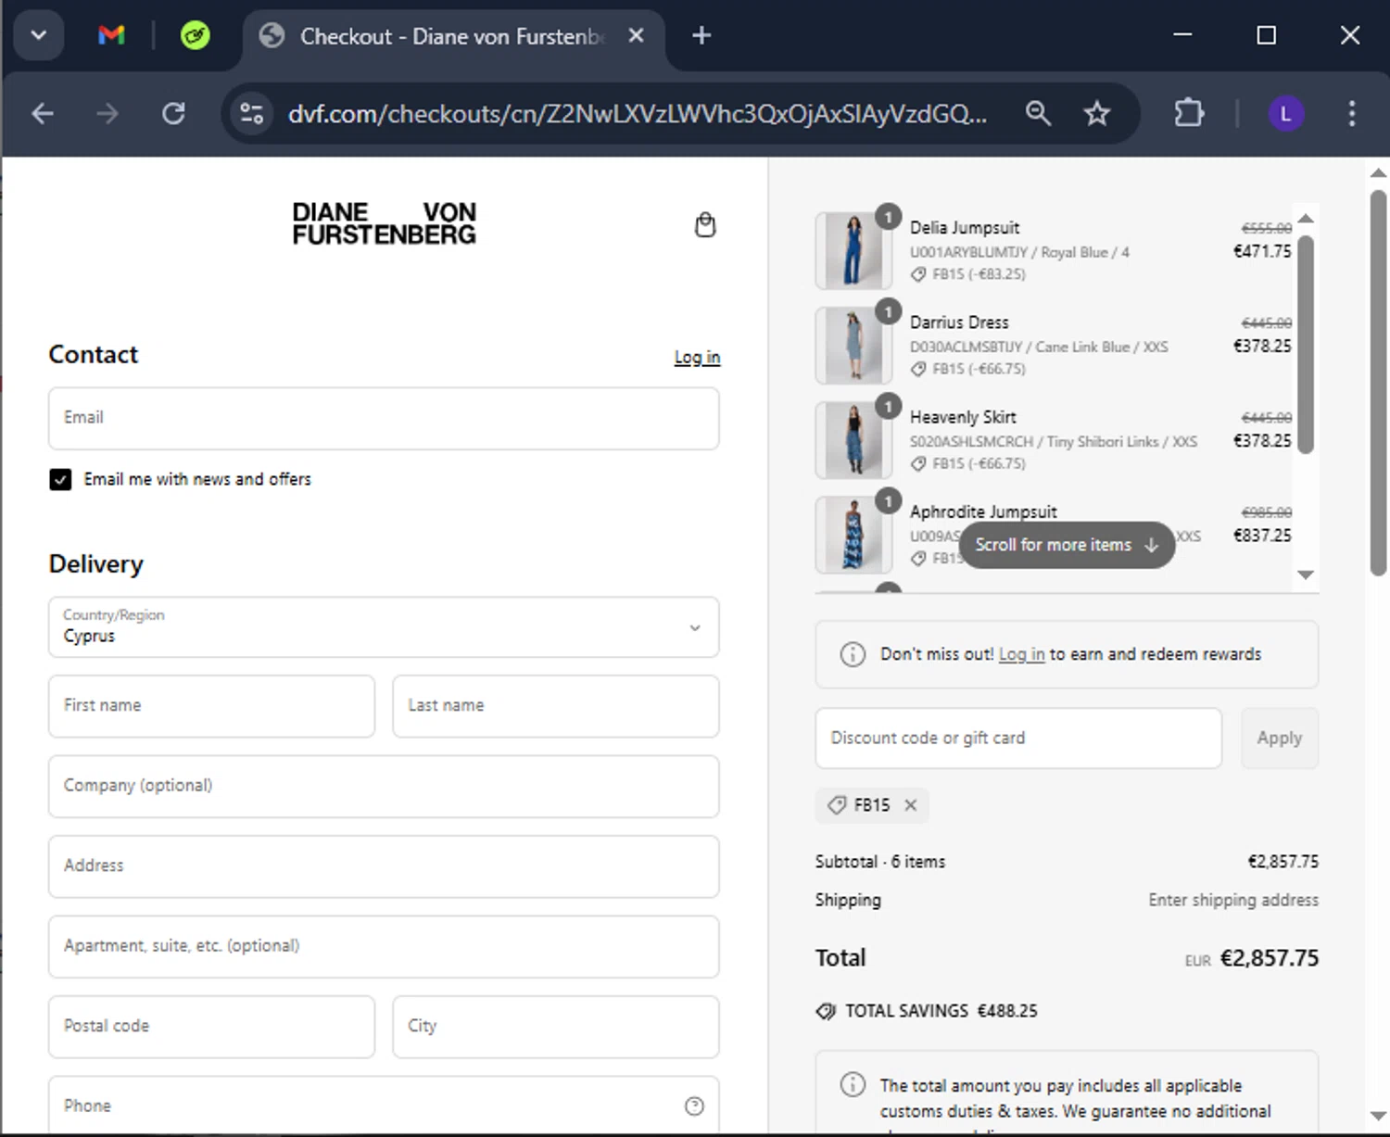The width and height of the screenshot is (1390, 1137).
Task: Click the item list scroll-up arrow
Action: click(1306, 218)
